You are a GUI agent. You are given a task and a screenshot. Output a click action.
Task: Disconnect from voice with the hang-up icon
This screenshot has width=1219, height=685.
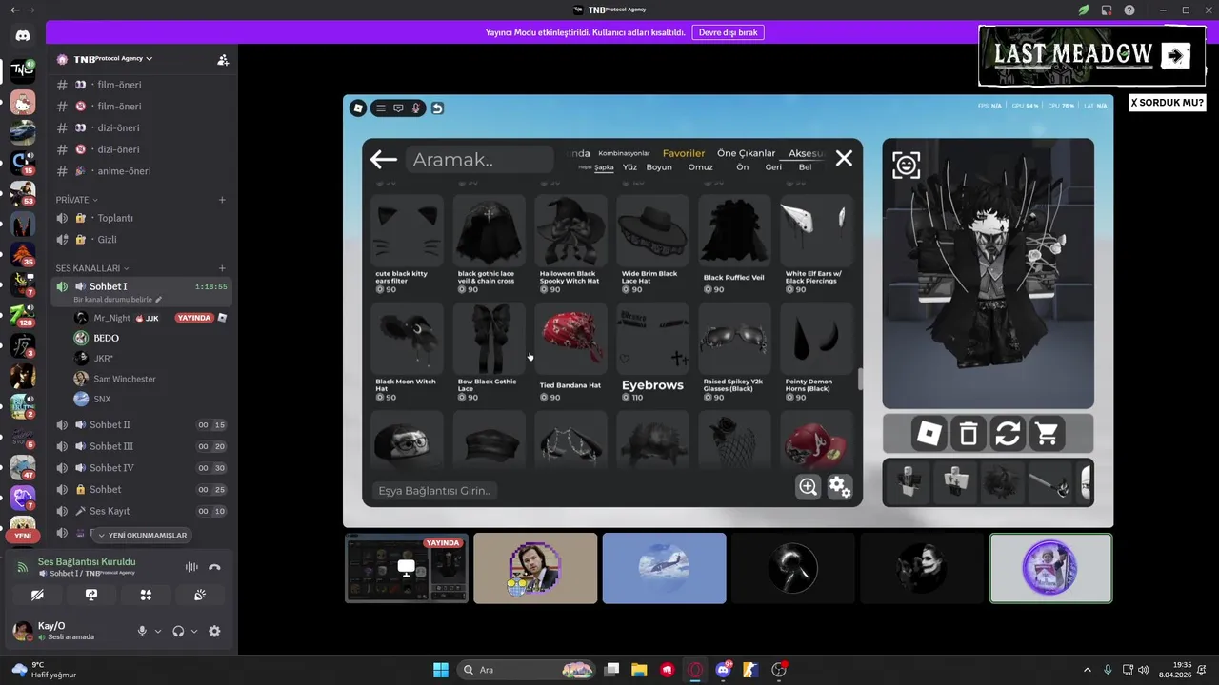pyautogui.click(x=214, y=567)
